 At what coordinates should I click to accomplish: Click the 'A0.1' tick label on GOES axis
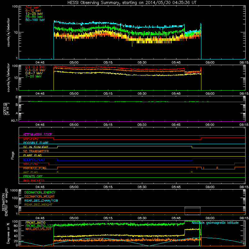tap(14, 121)
